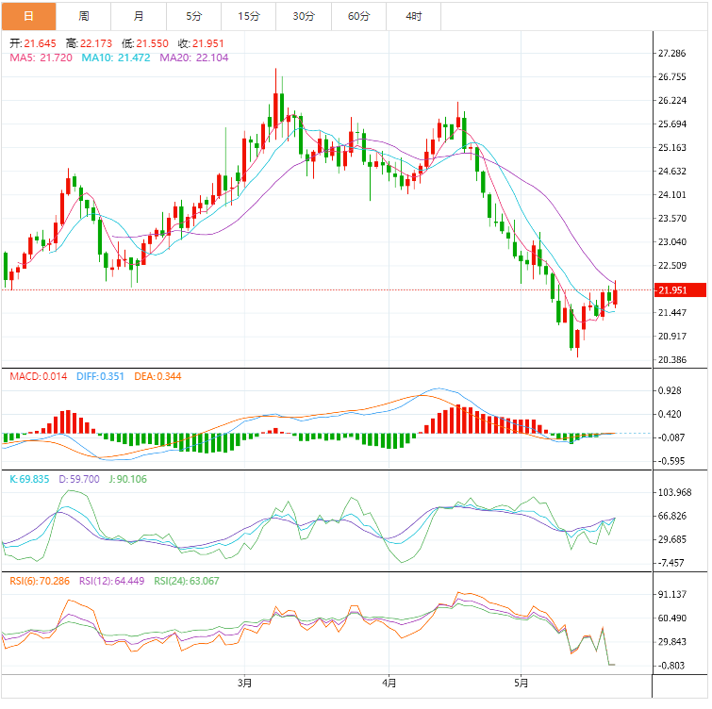Click the MA5 moving average label
This screenshot has width=712, height=709.
point(41,58)
